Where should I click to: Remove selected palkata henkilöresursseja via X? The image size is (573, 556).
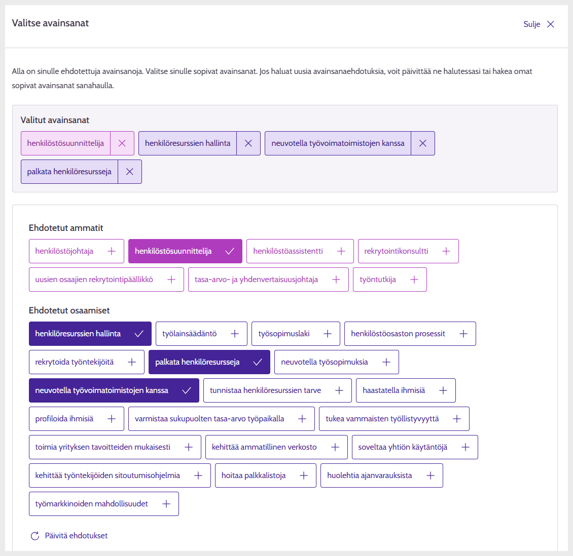coord(129,172)
